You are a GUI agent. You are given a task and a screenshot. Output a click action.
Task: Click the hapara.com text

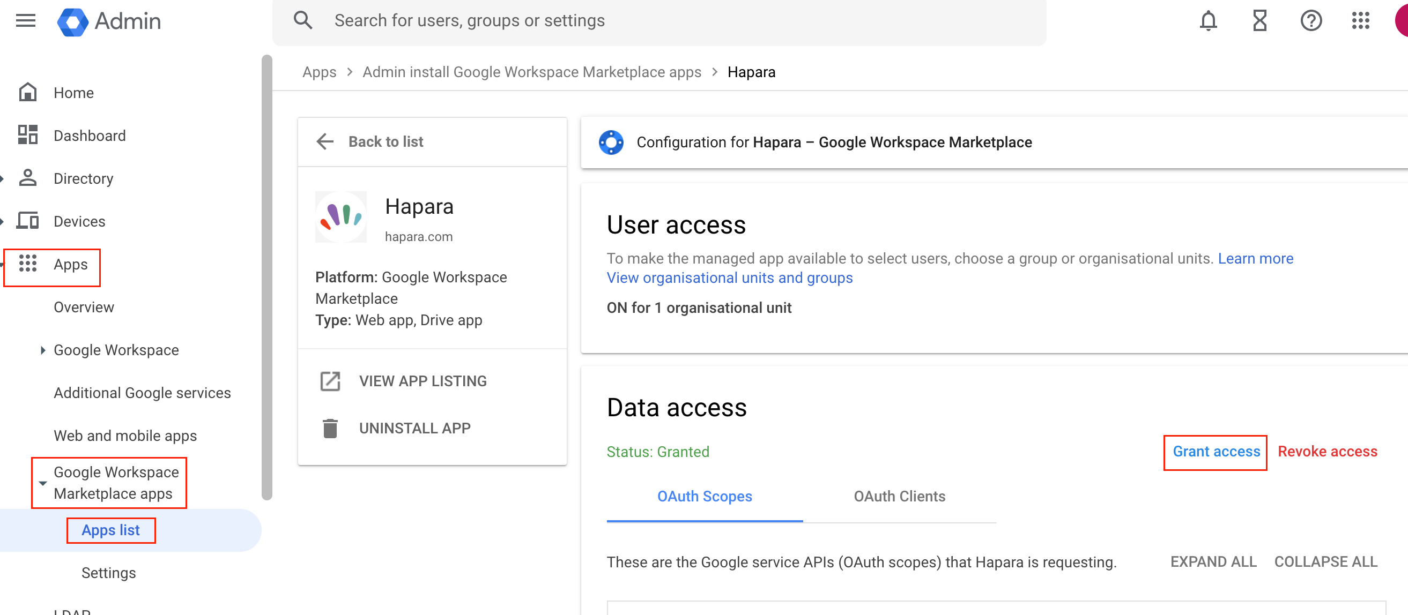[418, 236]
